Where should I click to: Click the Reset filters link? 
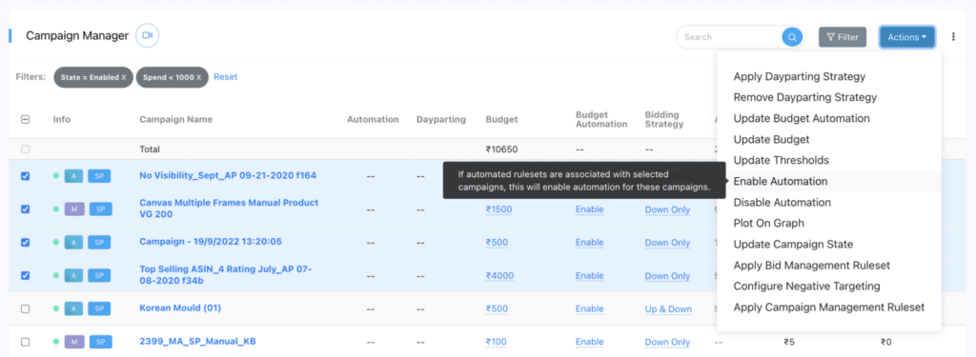click(225, 77)
